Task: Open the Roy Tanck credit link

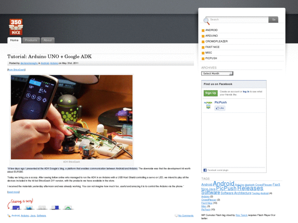Action: click(241, 215)
